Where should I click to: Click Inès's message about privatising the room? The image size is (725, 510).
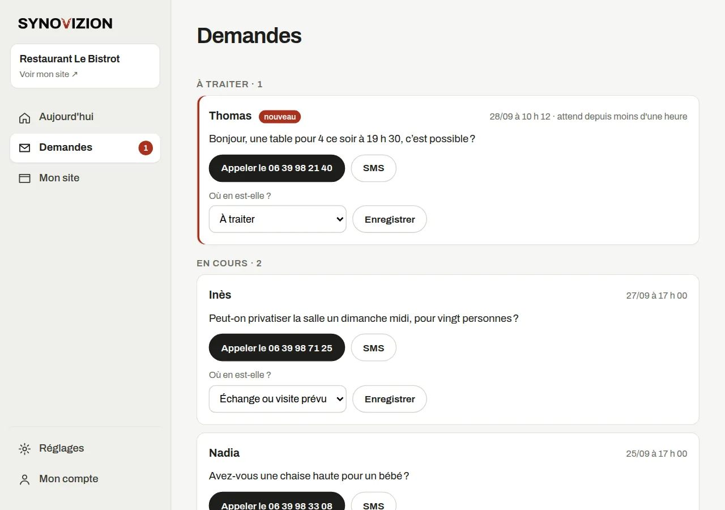click(364, 318)
